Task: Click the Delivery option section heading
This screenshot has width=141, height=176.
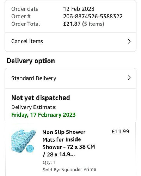Action: pyautogui.click(x=31, y=61)
